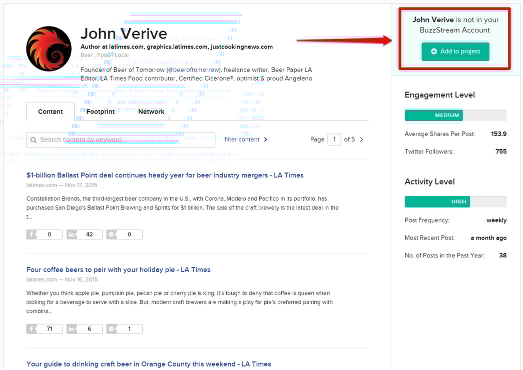The image size is (523, 370).
Task: Click LinkedIn share icon showing 42 shares
Action: pyautogui.click(x=72, y=234)
